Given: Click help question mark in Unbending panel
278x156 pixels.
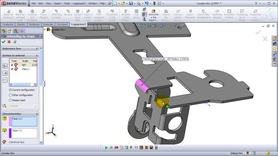Looking at the screenshot, I should tap(40, 36).
